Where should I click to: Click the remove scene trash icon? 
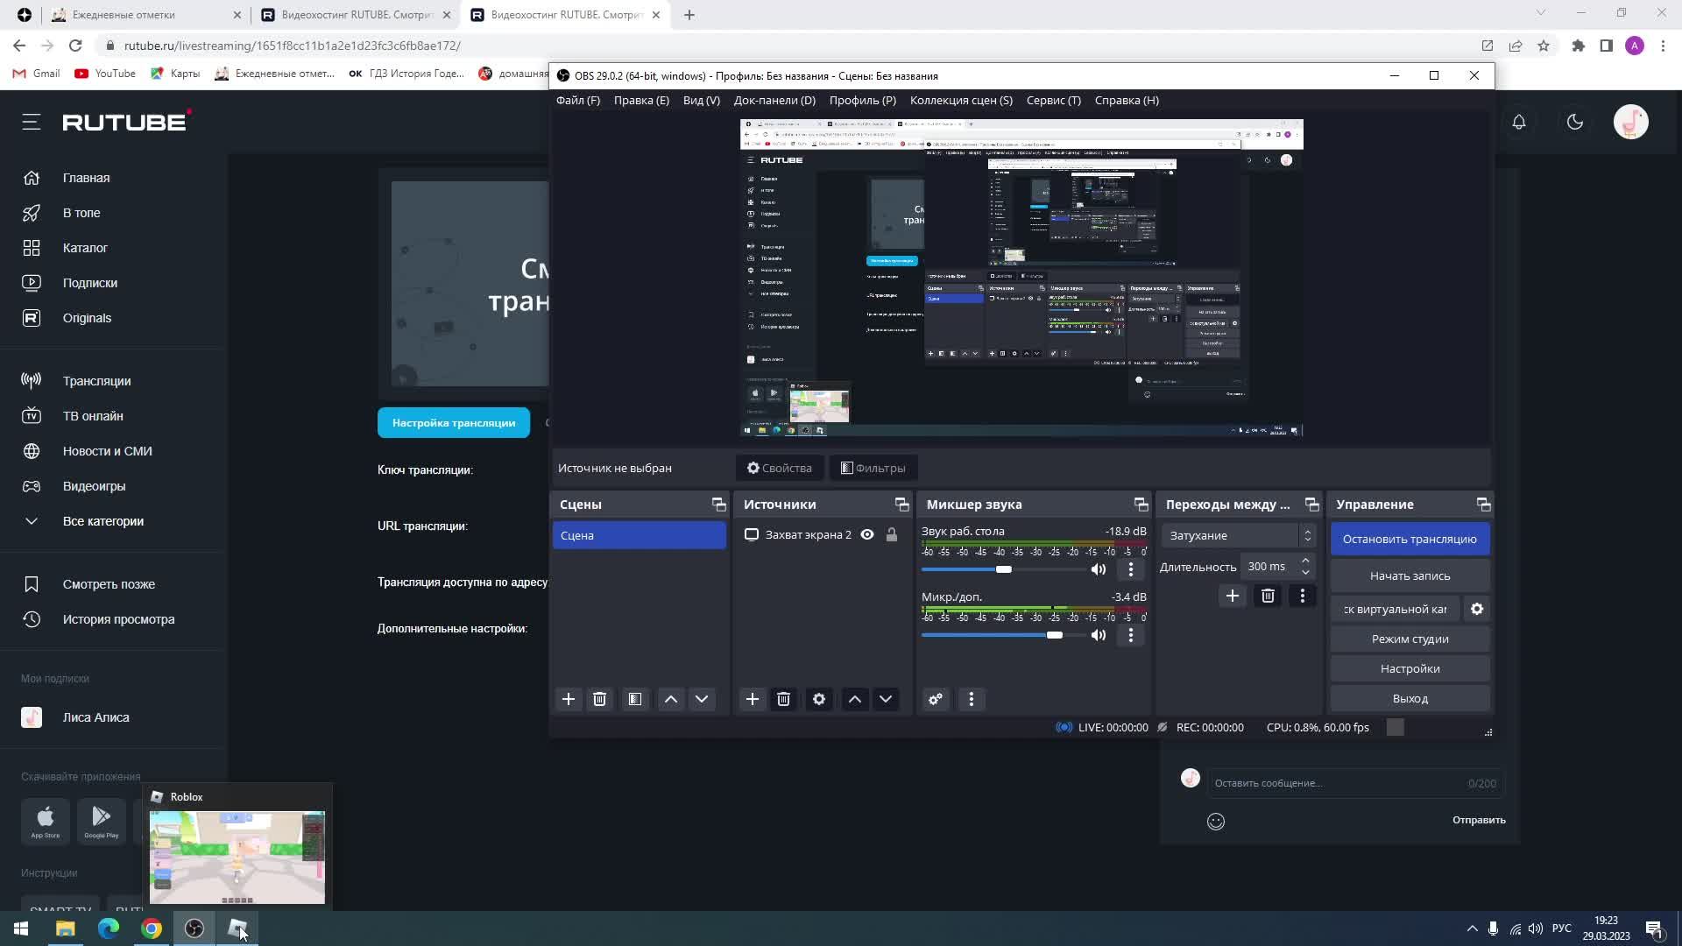[x=599, y=699]
